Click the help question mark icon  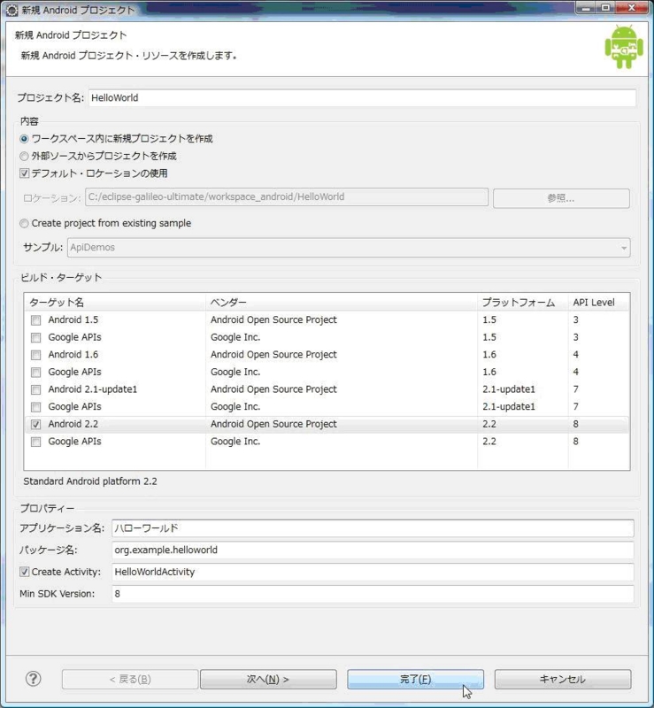pos(33,679)
